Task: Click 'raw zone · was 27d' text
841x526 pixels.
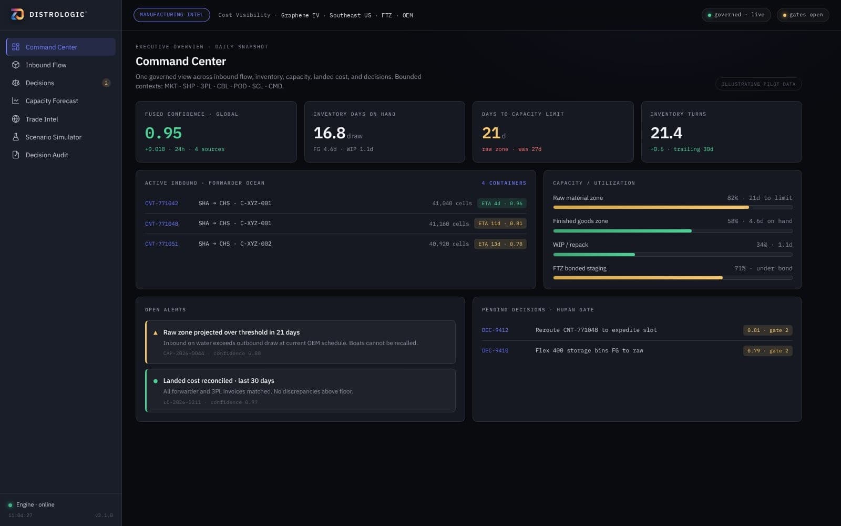Action: tap(511, 149)
